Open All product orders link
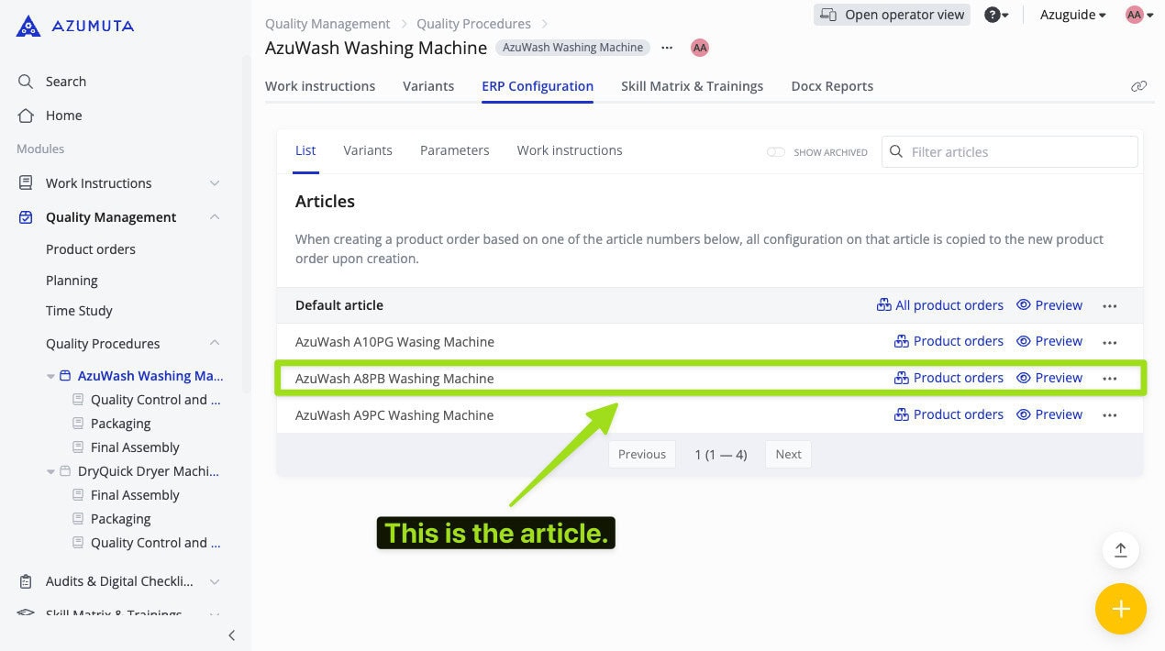The image size is (1165, 651). [940, 305]
